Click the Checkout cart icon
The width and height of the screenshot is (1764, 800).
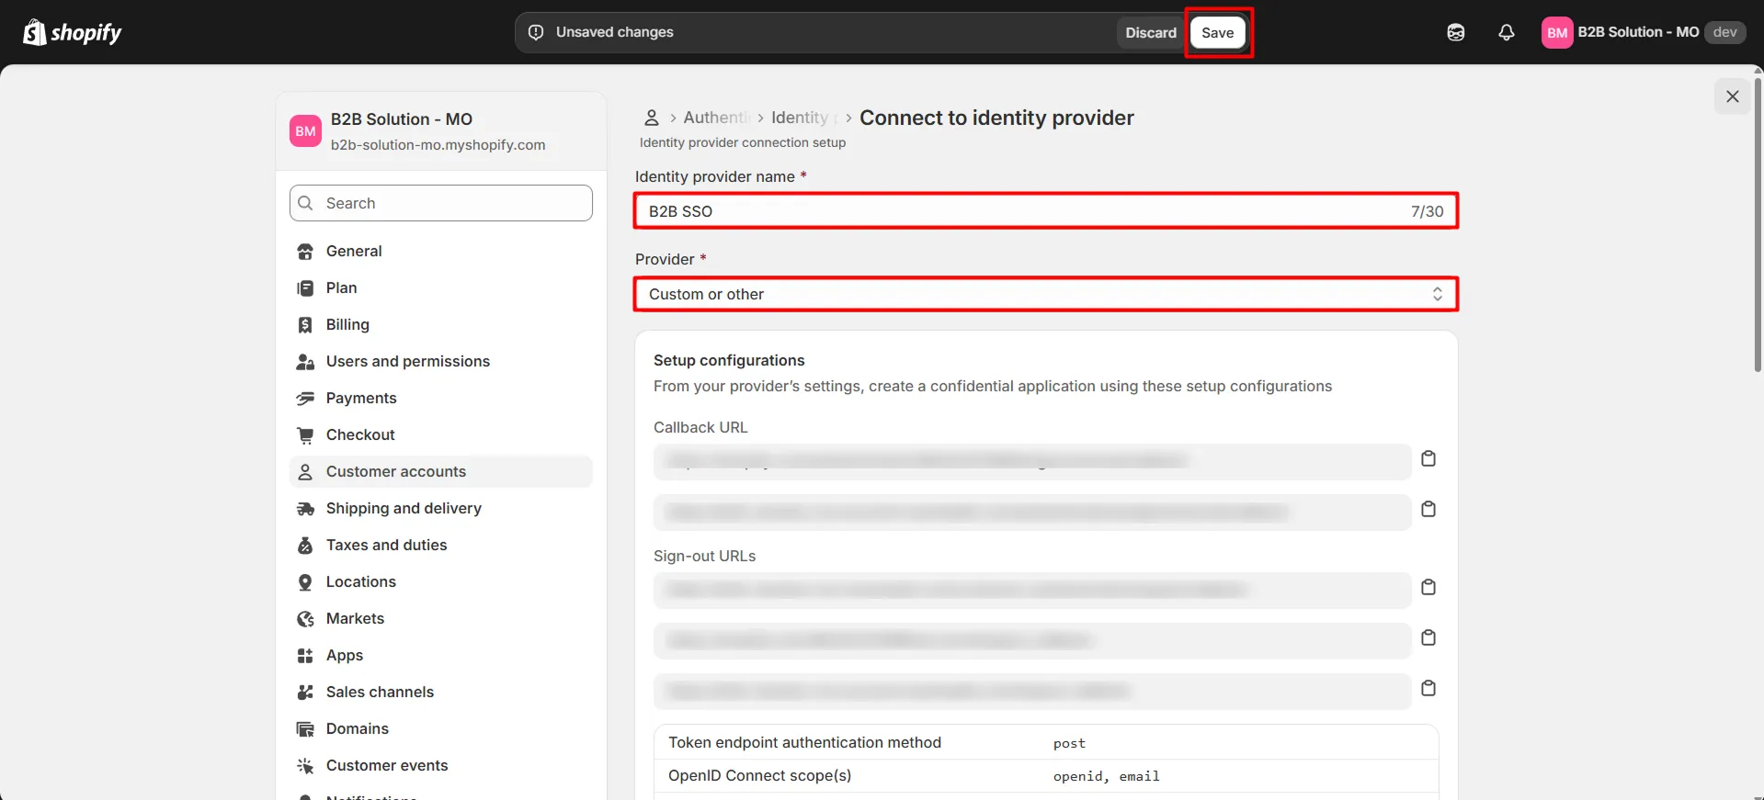[305, 435]
